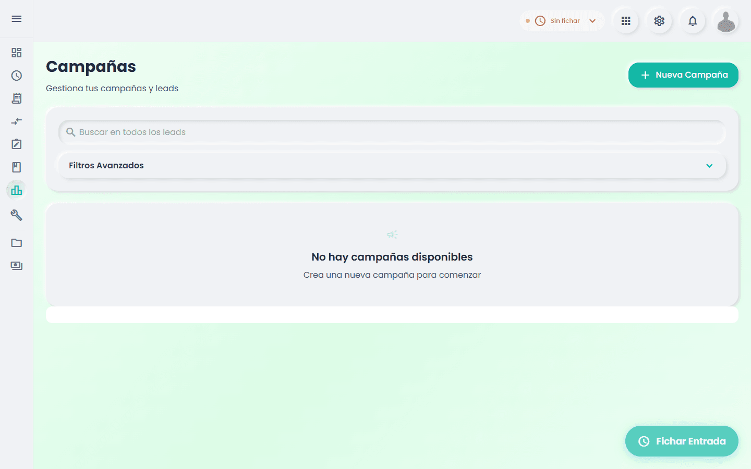Select the converging arrows sidebar icon
This screenshot has height=469, width=751.
tap(17, 121)
